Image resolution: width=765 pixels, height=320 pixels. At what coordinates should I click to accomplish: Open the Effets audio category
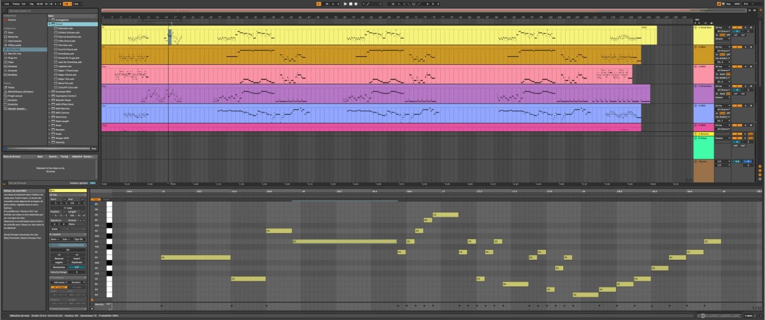[x=14, y=45]
